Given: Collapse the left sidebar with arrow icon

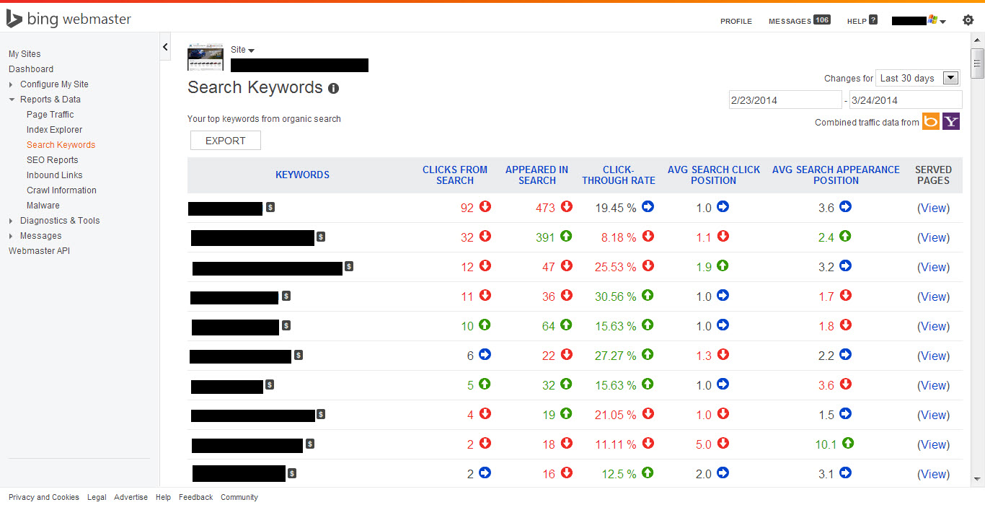Looking at the screenshot, I should (x=165, y=47).
